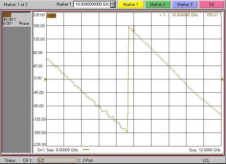Click the Marker 1 frequency input field
226x164 pixels.
pos(91,4)
